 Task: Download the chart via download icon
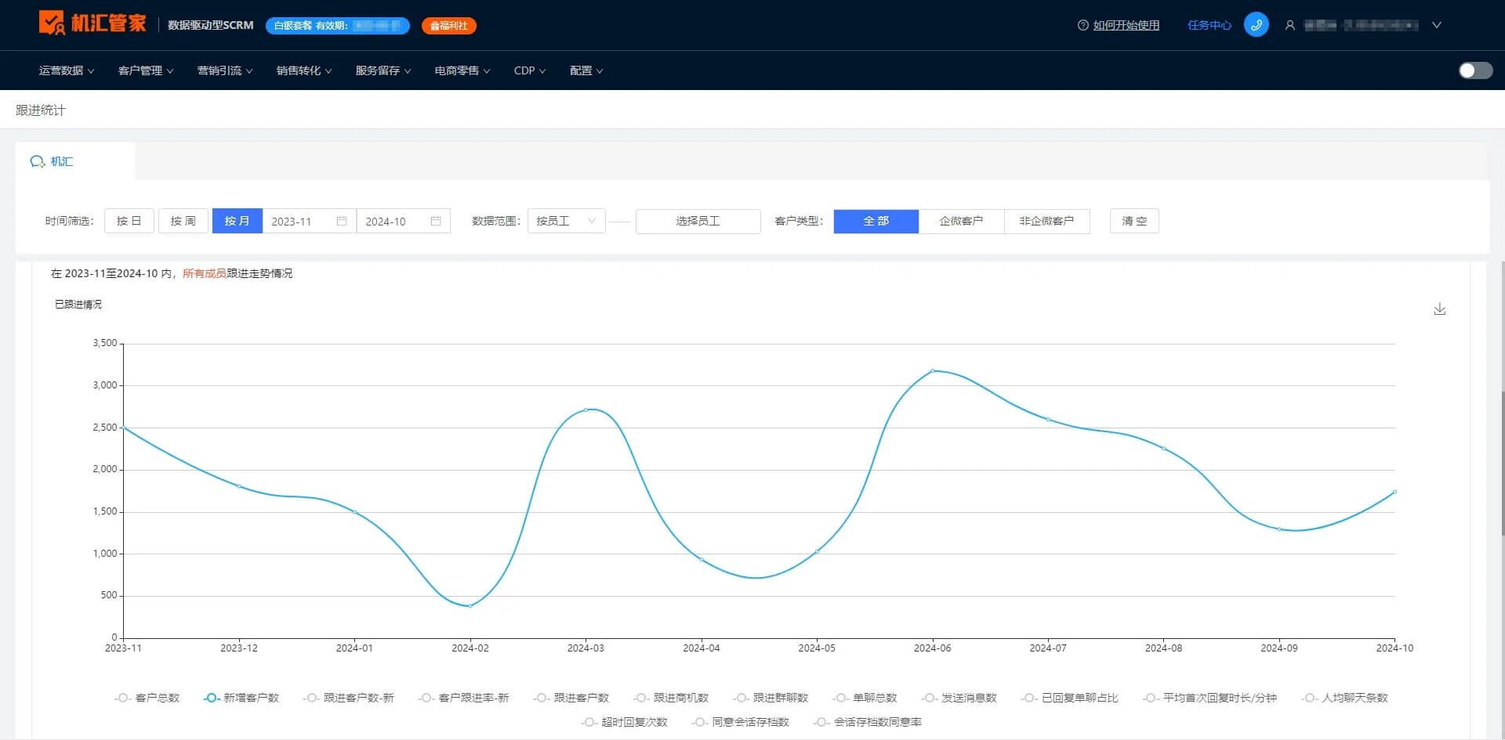[1439, 309]
